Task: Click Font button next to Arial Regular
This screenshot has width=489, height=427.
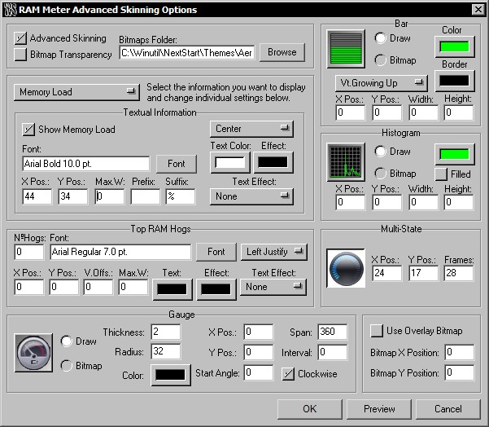Action: (216, 252)
